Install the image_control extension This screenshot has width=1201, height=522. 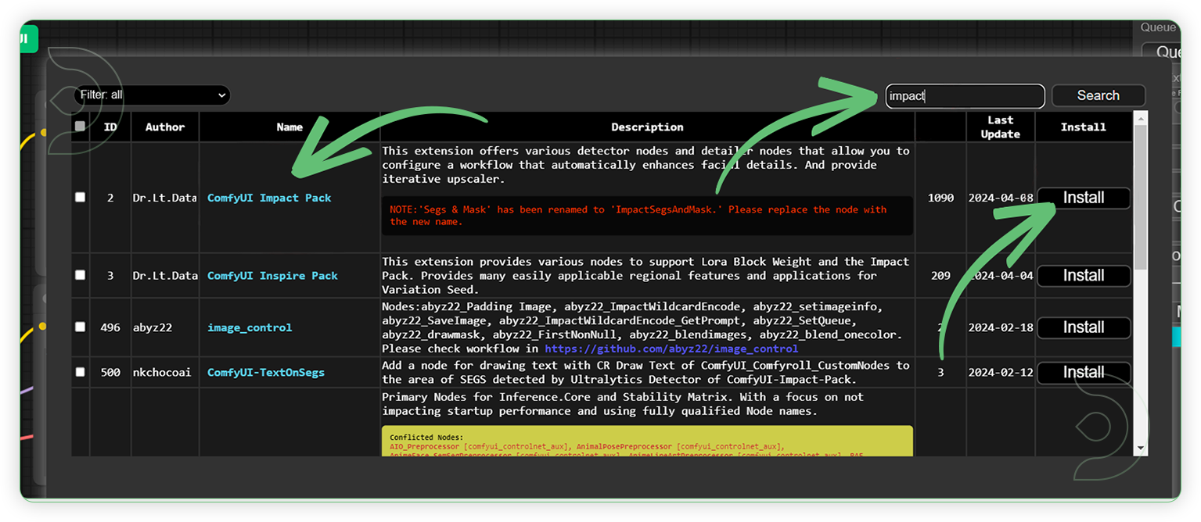pos(1083,327)
